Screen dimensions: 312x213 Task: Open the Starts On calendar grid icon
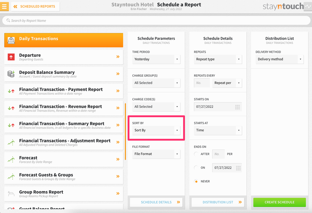click(237, 107)
